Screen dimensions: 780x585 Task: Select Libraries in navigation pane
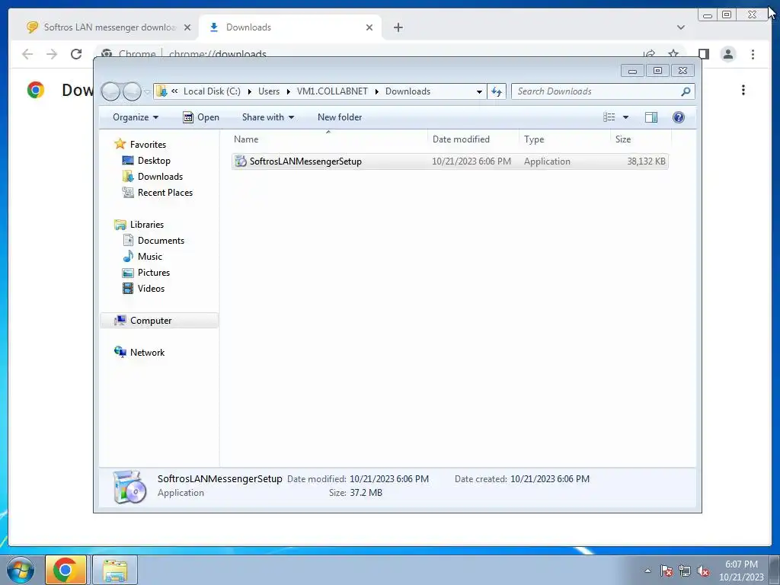tap(147, 225)
